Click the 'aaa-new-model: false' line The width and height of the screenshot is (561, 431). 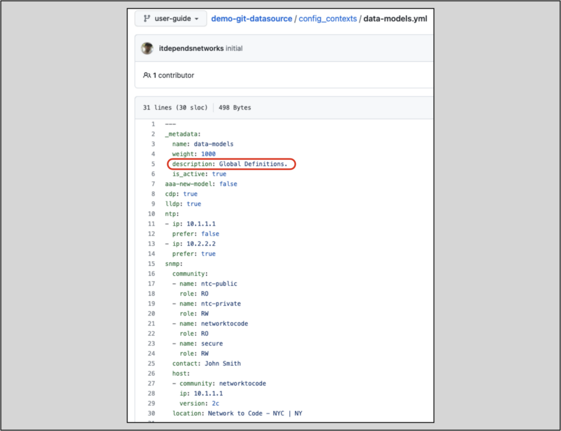pyautogui.click(x=201, y=184)
